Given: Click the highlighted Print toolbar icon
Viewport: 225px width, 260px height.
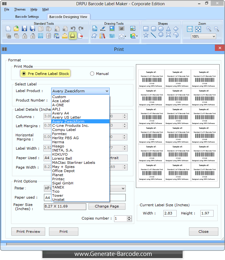Looking at the screenshot, I should (x=72, y=36).
